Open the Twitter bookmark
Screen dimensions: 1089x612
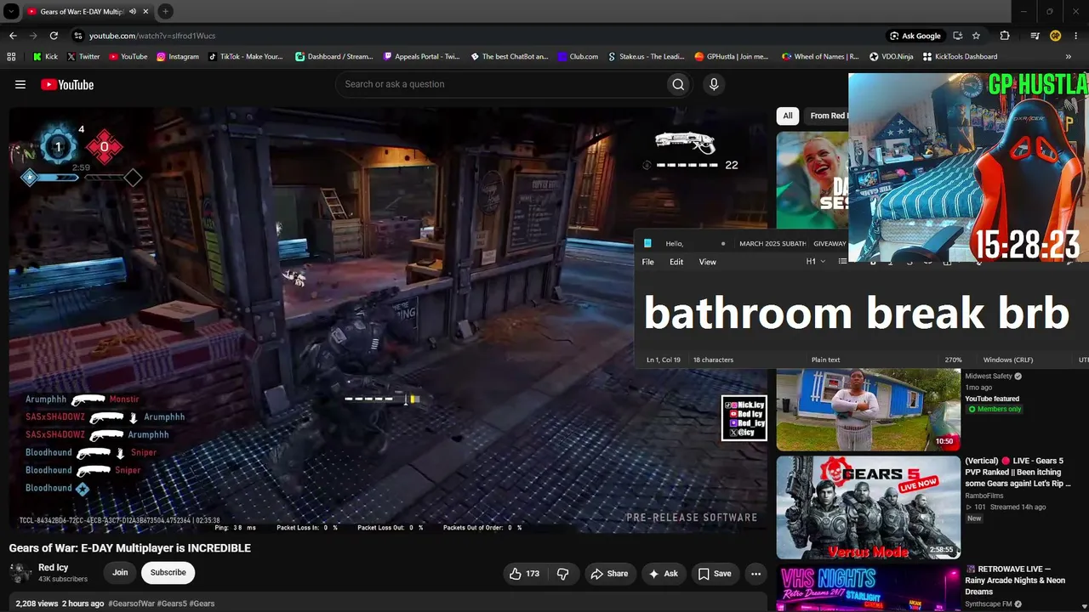tap(83, 57)
